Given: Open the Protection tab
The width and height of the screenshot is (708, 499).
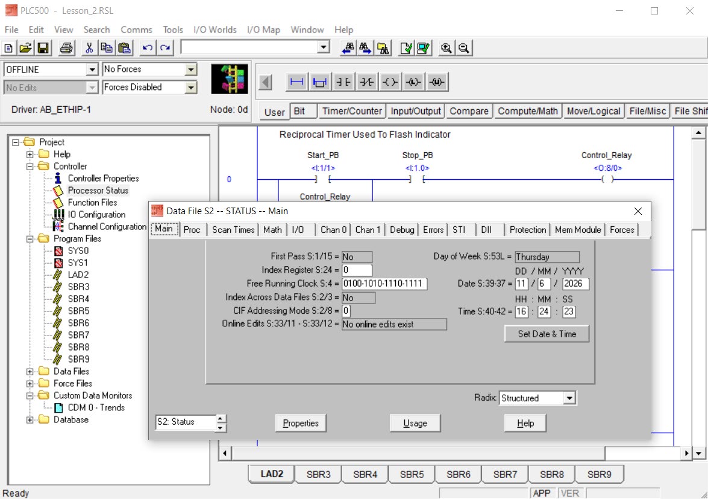Looking at the screenshot, I should click(x=528, y=230).
